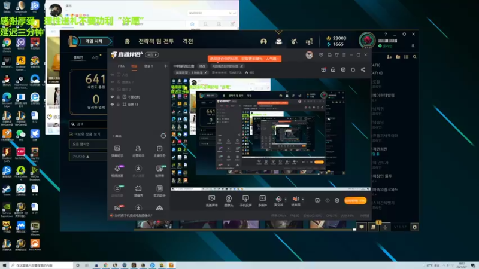Open the read-danmaku tool with green badge
The width and height of the screenshot is (479, 269).
(159, 171)
